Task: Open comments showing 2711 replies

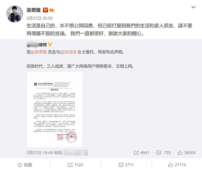Action: 126,165
